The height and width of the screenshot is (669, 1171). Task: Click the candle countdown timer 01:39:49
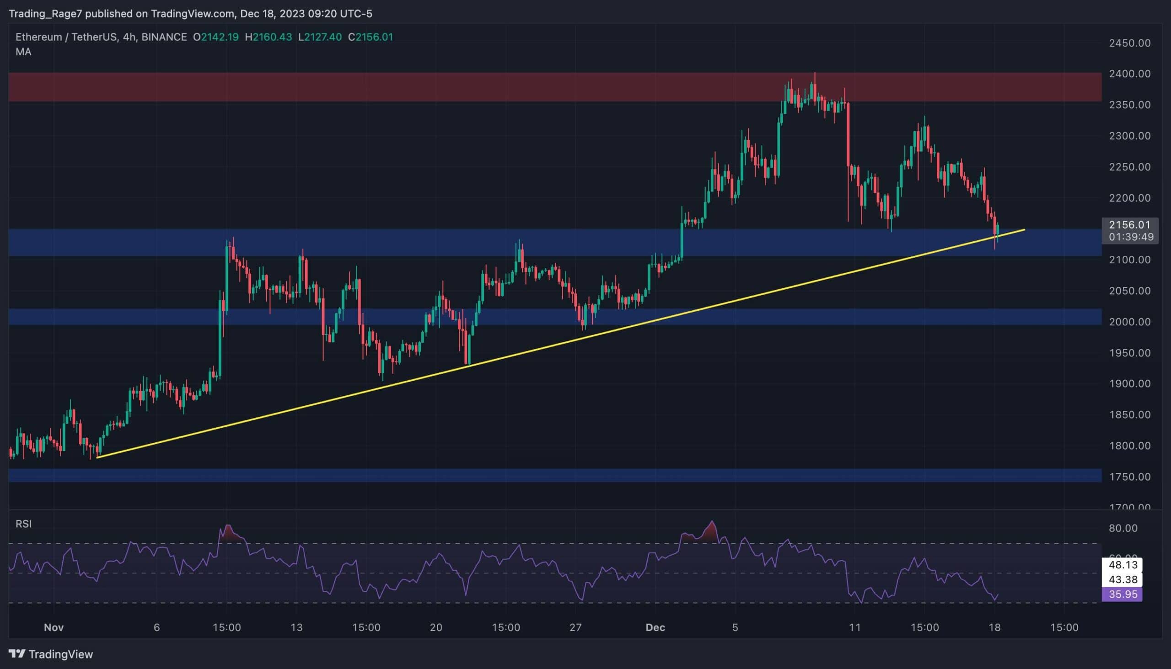tap(1130, 238)
